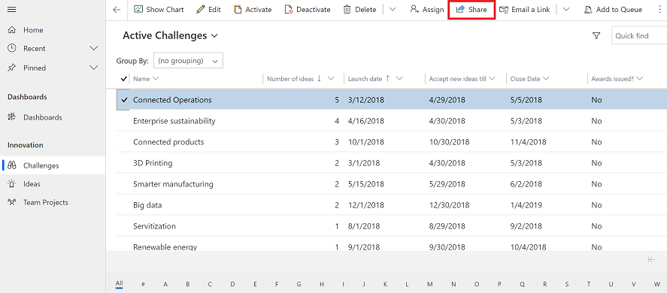Uncheck the Connected Operations row checkbox
The image size is (667, 293).
[x=124, y=100]
